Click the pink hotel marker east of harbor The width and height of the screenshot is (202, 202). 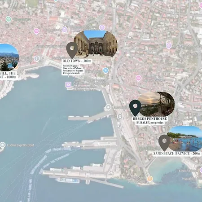(x=139, y=78)
